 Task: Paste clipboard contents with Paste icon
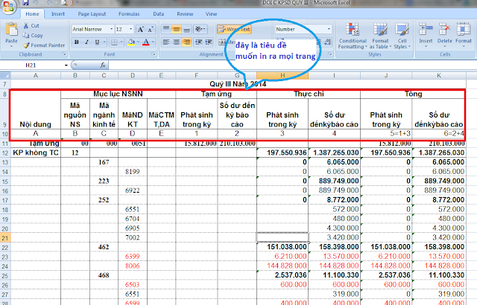pyautogui.click(x=12, y=30)
